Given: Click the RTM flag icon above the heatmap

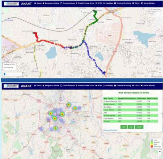Looking at the screenshot, I should [96, 86].
